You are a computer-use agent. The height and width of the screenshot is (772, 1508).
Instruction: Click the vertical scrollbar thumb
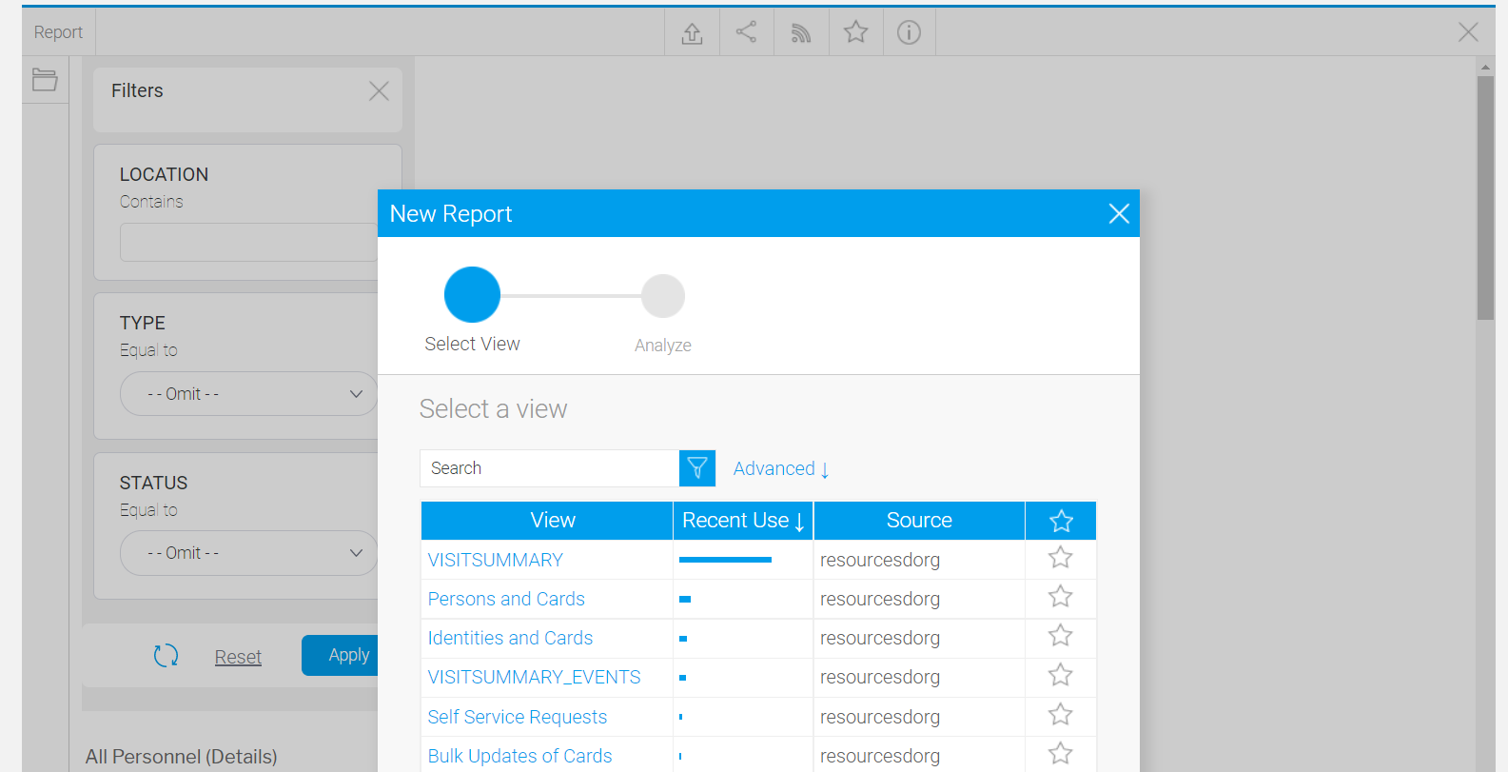1485,198
